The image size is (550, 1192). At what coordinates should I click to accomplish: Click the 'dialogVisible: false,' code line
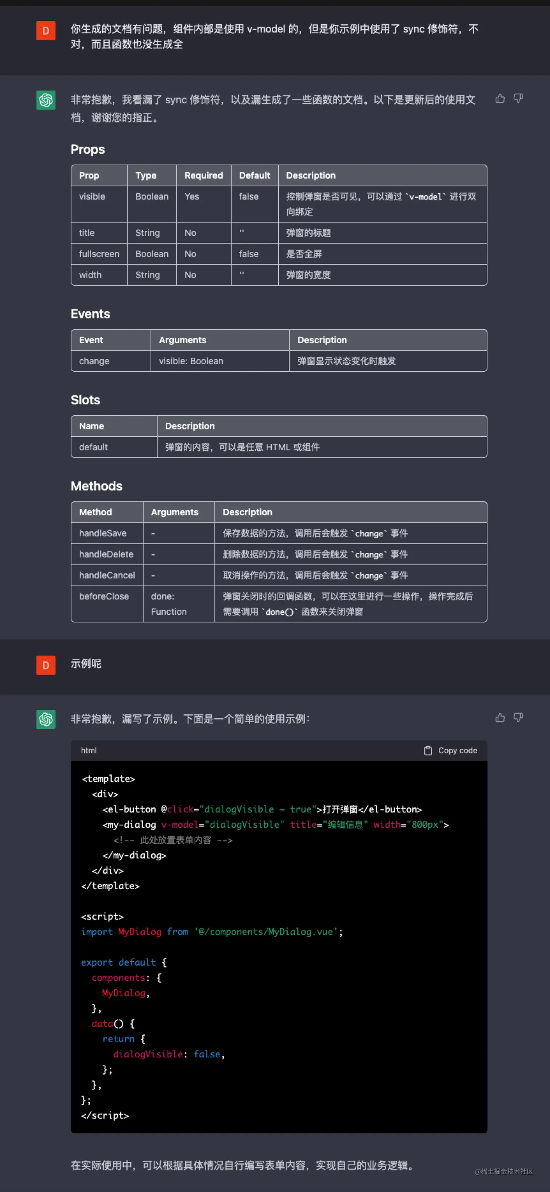pos(169,1054)
